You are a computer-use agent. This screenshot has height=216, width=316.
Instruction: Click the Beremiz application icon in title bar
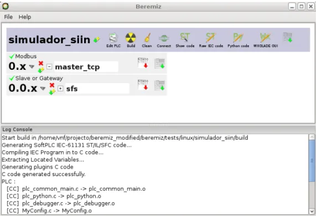[x=6, y=7]
